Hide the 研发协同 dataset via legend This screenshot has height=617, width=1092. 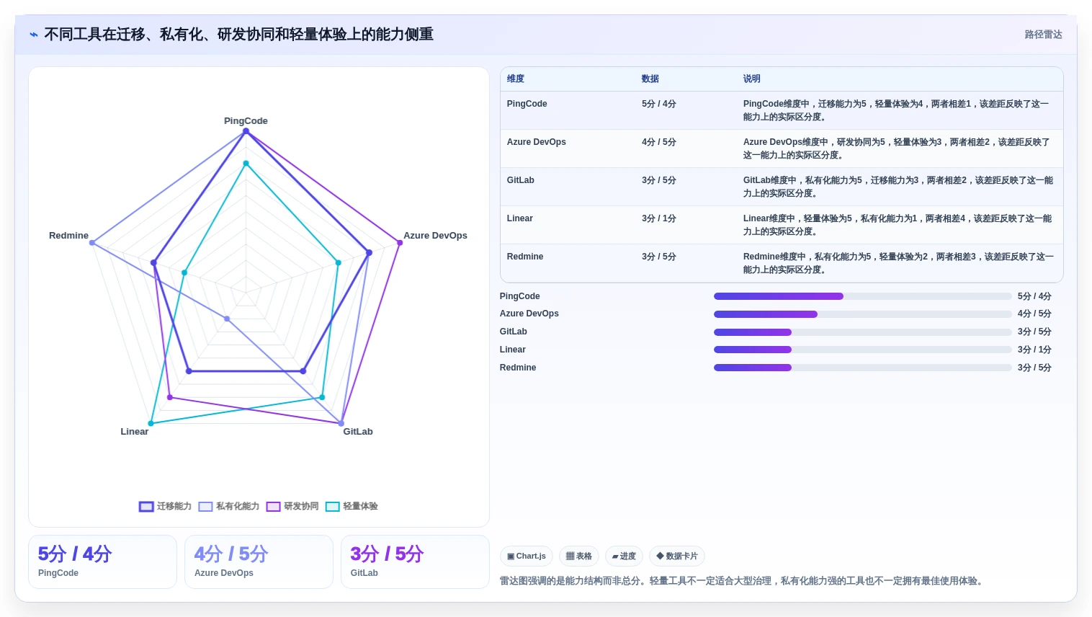[x=292, y=506]
